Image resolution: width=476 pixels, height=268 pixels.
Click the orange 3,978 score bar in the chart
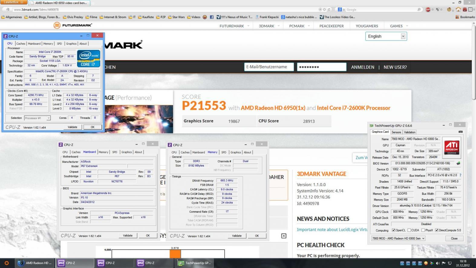point(175,254)
